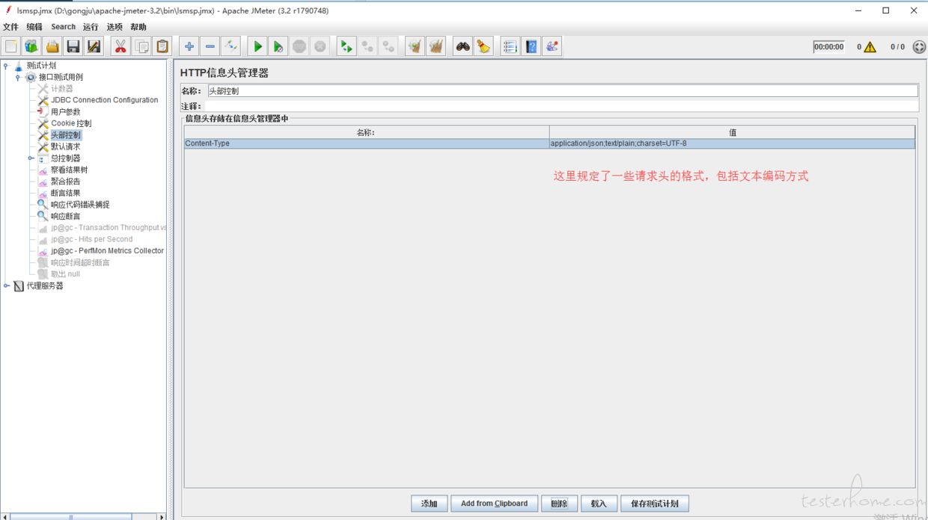Screen dimensions: 928x520
Task: Select Cookie 控制 in the tree
Action: (71, 123)
